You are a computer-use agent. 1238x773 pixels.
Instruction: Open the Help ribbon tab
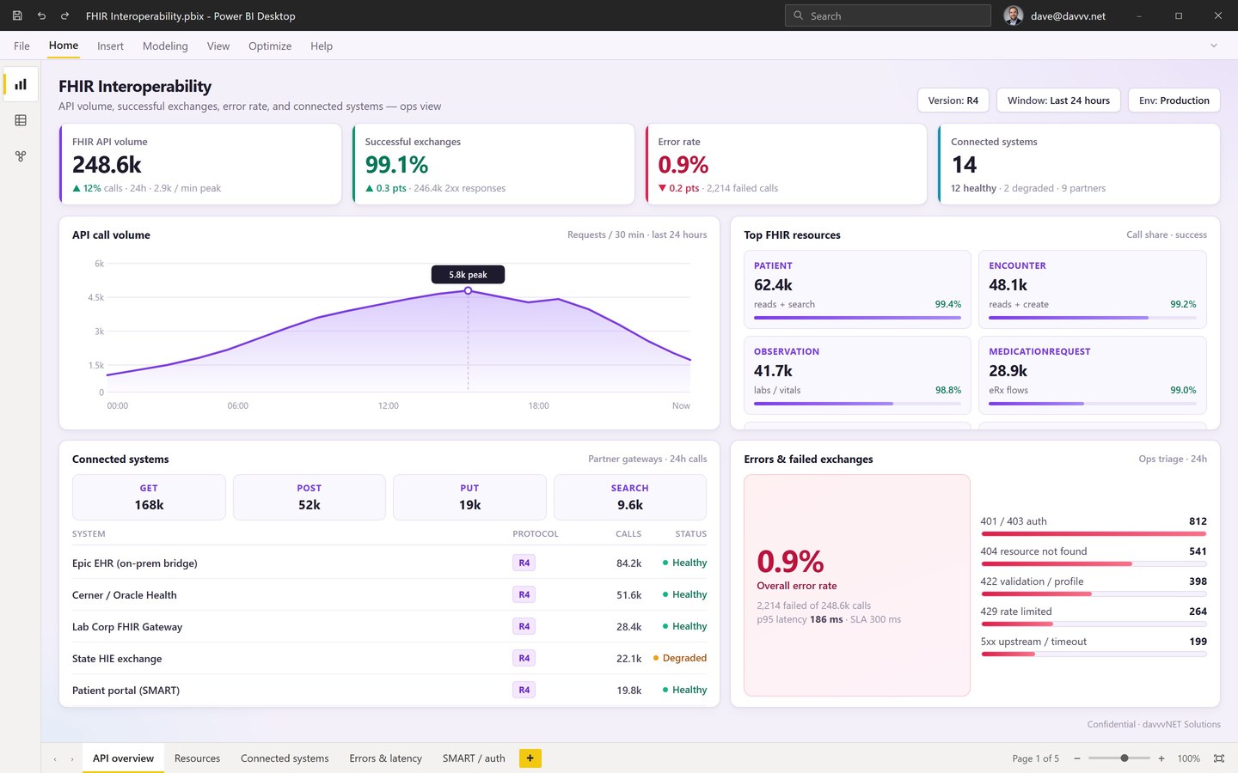[x=322, y=46]
